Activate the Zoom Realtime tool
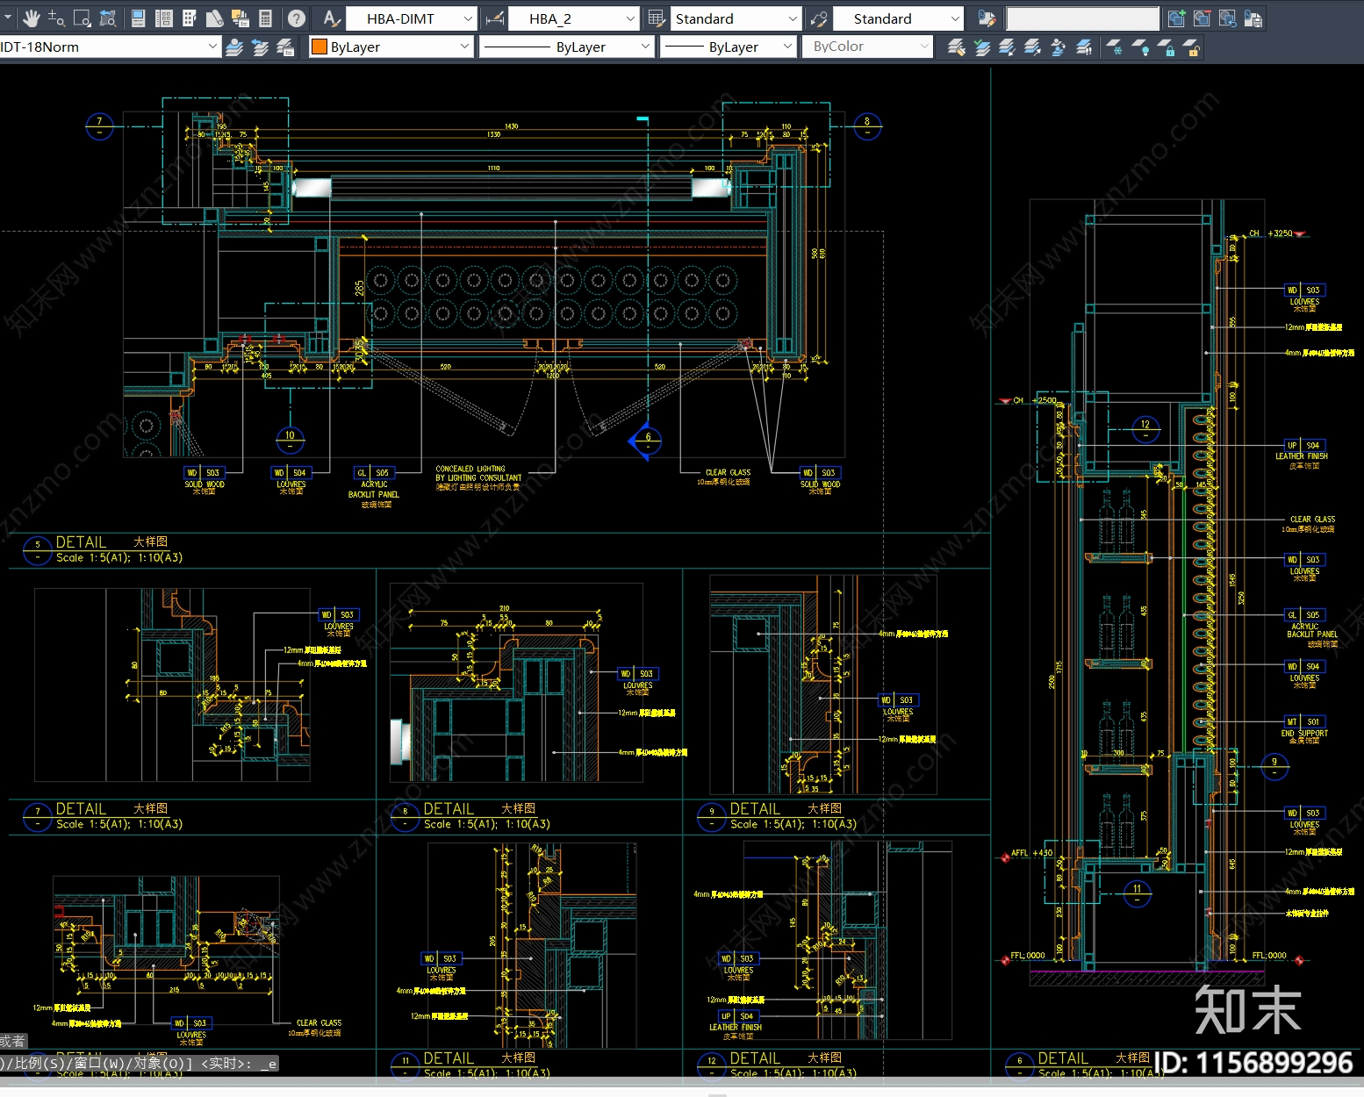This screenshot has width=1364, height=1097. (56, 18)
